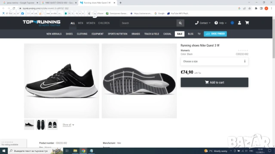
Task: Select the side view shoe thumbnail
Action: (29, 124)
